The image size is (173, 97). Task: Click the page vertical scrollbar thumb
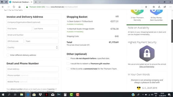point(172,31)
